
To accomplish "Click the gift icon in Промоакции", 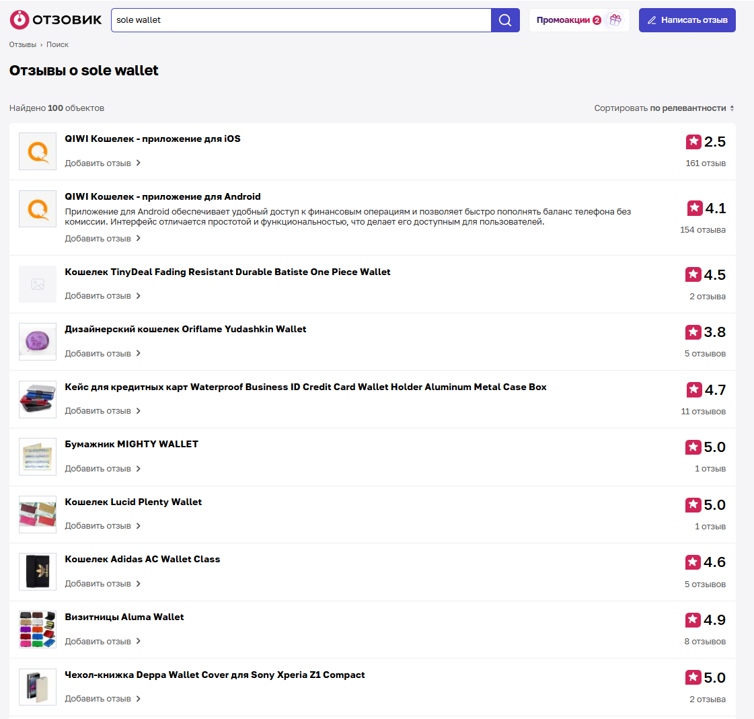I will coord(615,20).
